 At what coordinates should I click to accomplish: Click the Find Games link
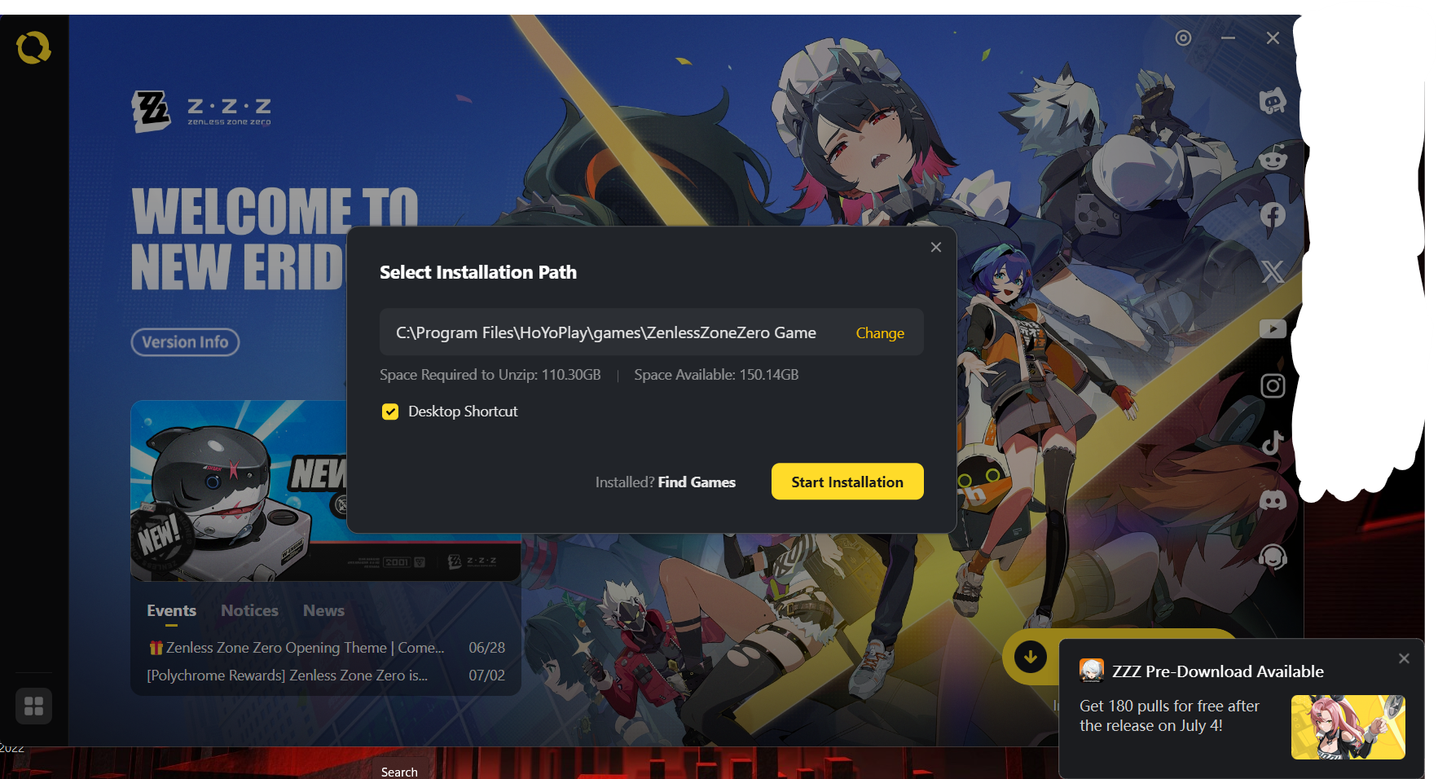(696, 482)
